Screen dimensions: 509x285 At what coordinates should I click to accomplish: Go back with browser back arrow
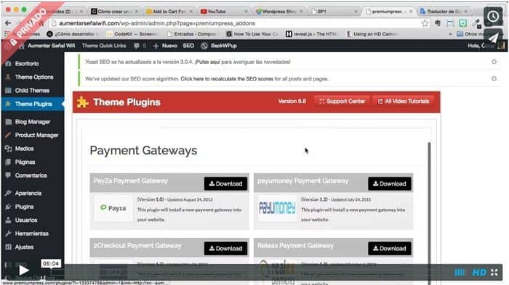click(8, 23)
